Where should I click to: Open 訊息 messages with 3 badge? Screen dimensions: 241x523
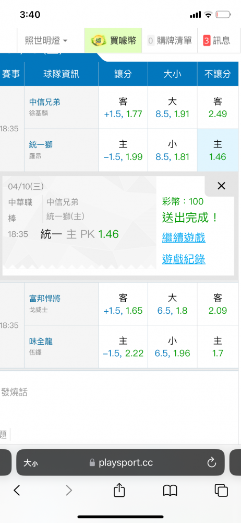coord(216,41)
